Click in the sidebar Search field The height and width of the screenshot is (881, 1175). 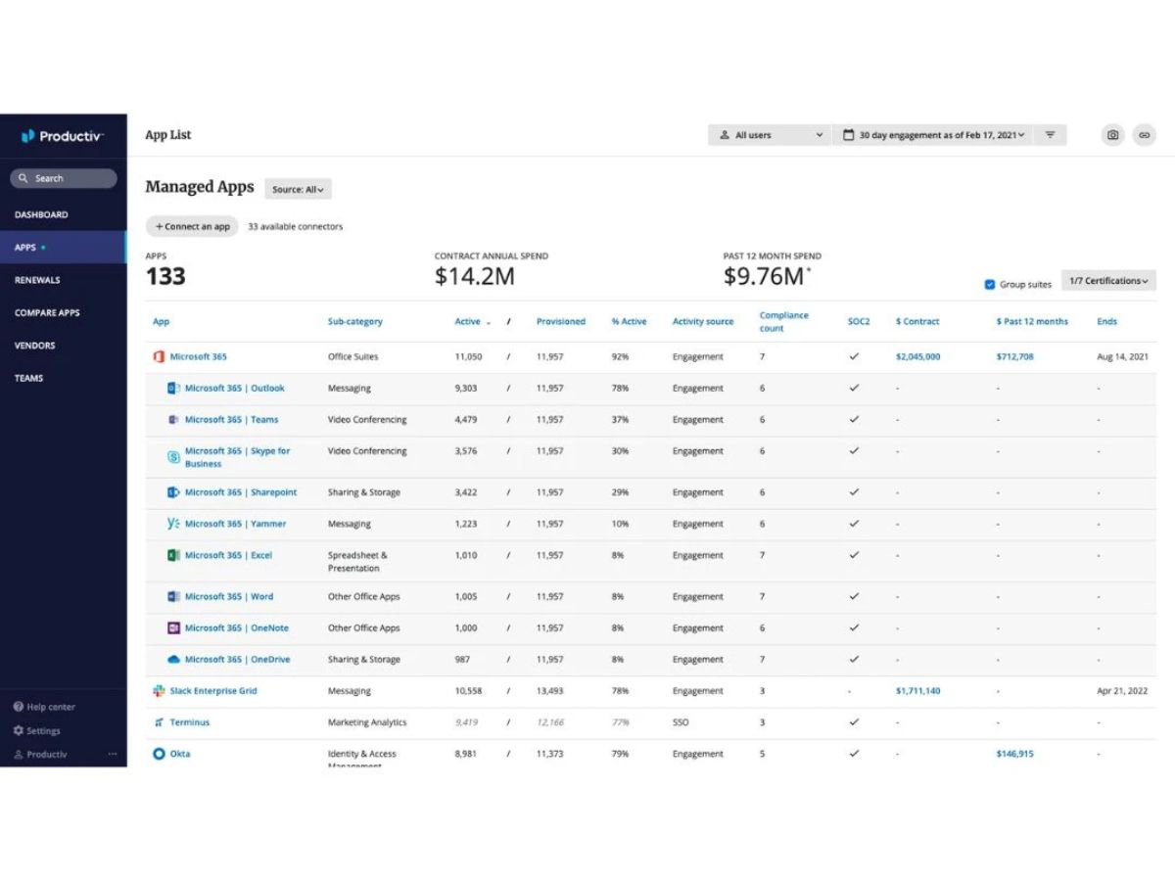pos(64,178)
